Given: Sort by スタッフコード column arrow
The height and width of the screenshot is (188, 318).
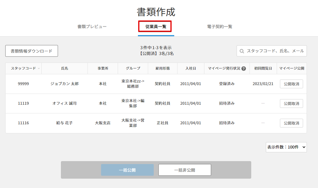Looking at the screenshot, I should click(39, 68).
